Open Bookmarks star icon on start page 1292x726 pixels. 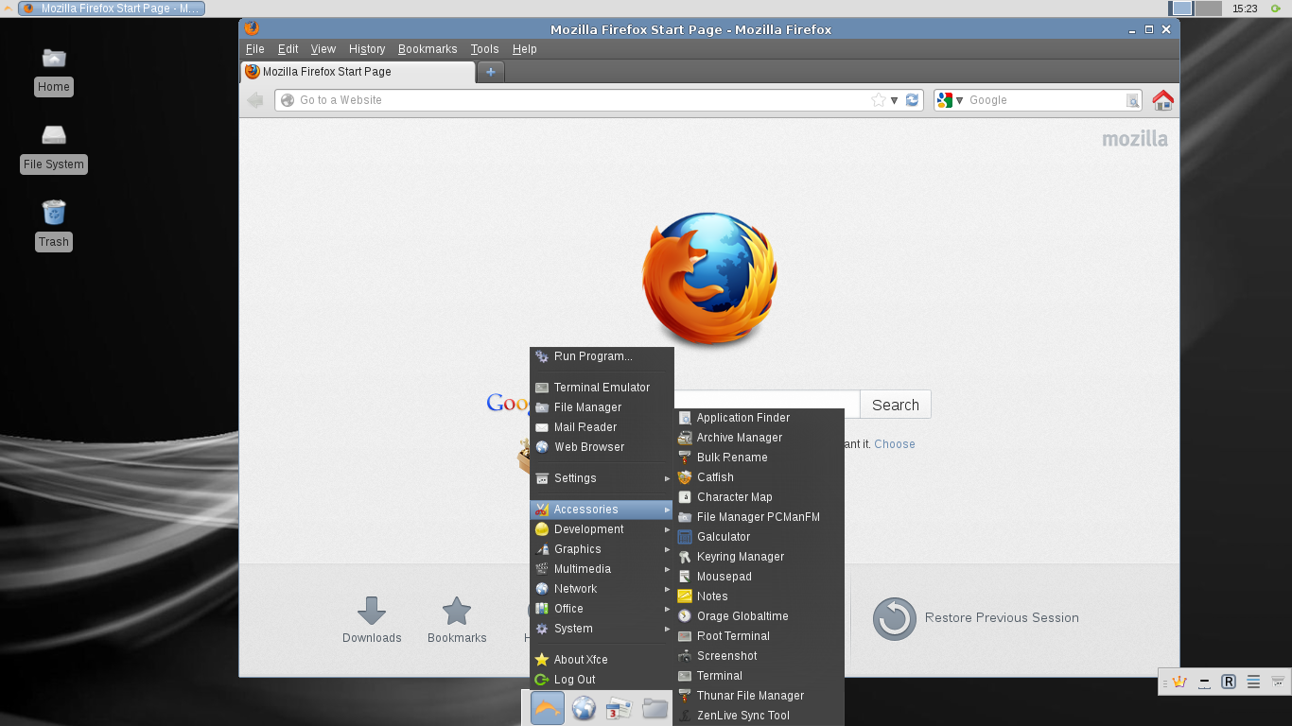(457, 611)
